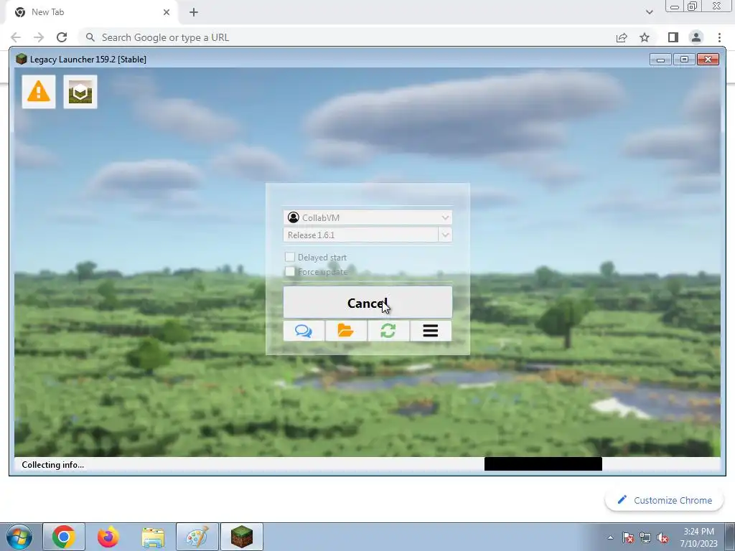Share this page from Chrome toolbar
This screenshot has height=551, width=735.
coord(622,37)
